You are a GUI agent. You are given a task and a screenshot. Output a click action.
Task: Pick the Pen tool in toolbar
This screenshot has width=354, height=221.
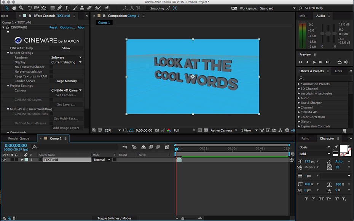click(60, 8)
